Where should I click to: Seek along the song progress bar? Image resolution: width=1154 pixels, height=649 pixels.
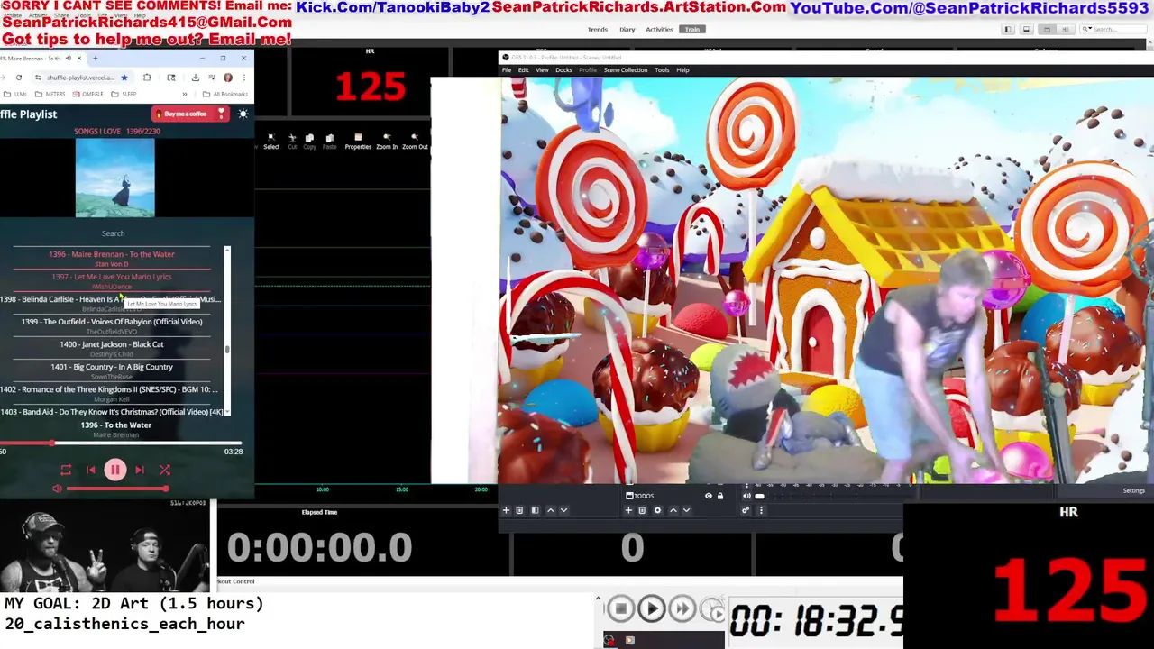coord(121,443)
